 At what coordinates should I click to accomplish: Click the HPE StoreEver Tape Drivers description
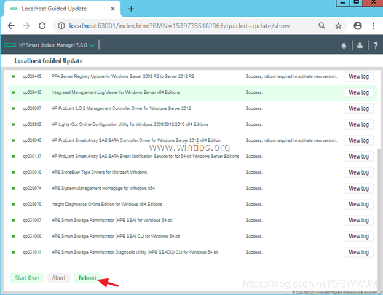tap(99, 173)
